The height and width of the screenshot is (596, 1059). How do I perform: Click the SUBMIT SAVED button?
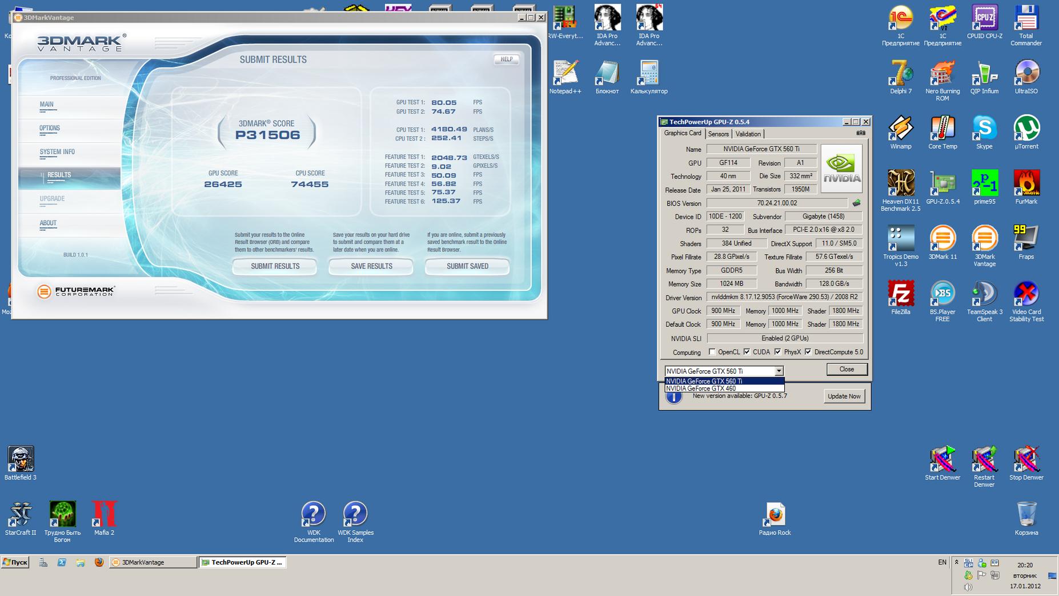467,266
